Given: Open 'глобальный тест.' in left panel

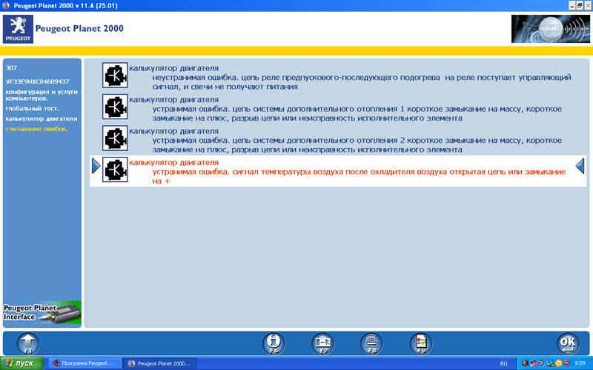Looking at the screenshot, I should [27, 109].
